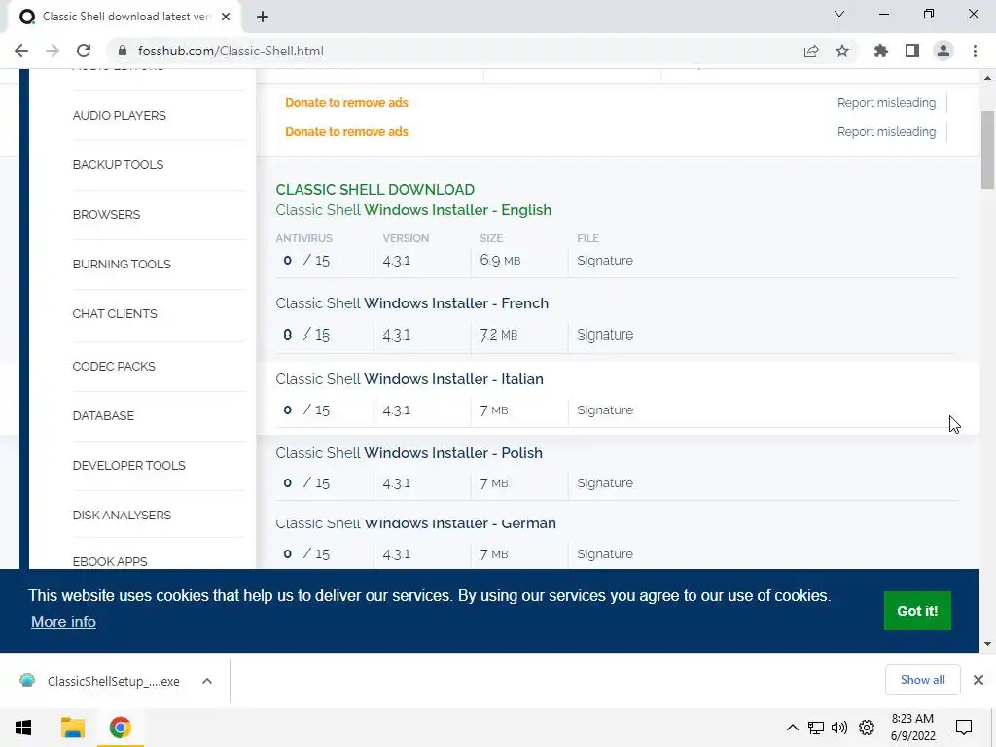
Task: Open the network status tray icon
Action: (x=816, y=728)
